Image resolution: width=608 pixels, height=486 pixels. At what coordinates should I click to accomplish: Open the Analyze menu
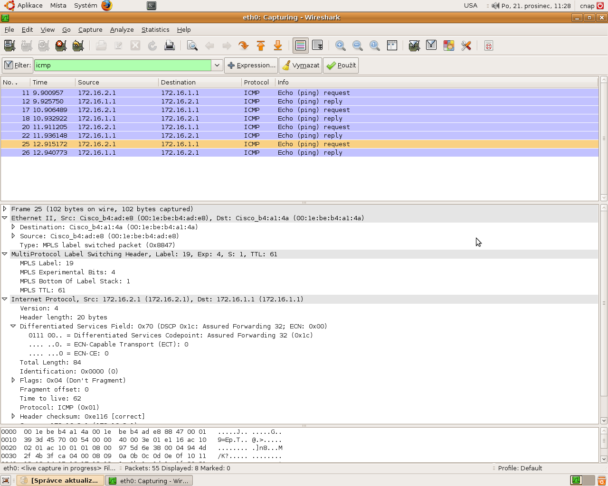[x=122, y=29]
